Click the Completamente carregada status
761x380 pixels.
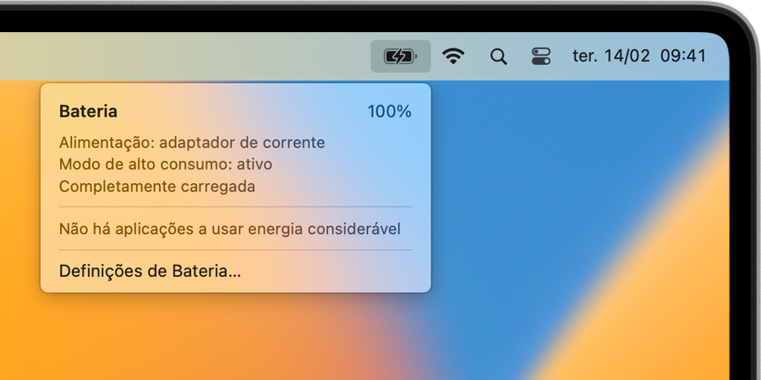[156, 187]
